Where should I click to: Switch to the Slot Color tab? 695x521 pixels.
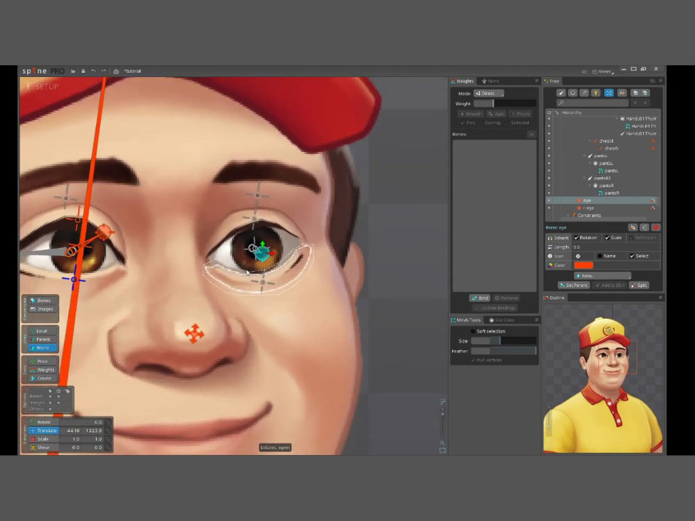[x=502, y=320]
